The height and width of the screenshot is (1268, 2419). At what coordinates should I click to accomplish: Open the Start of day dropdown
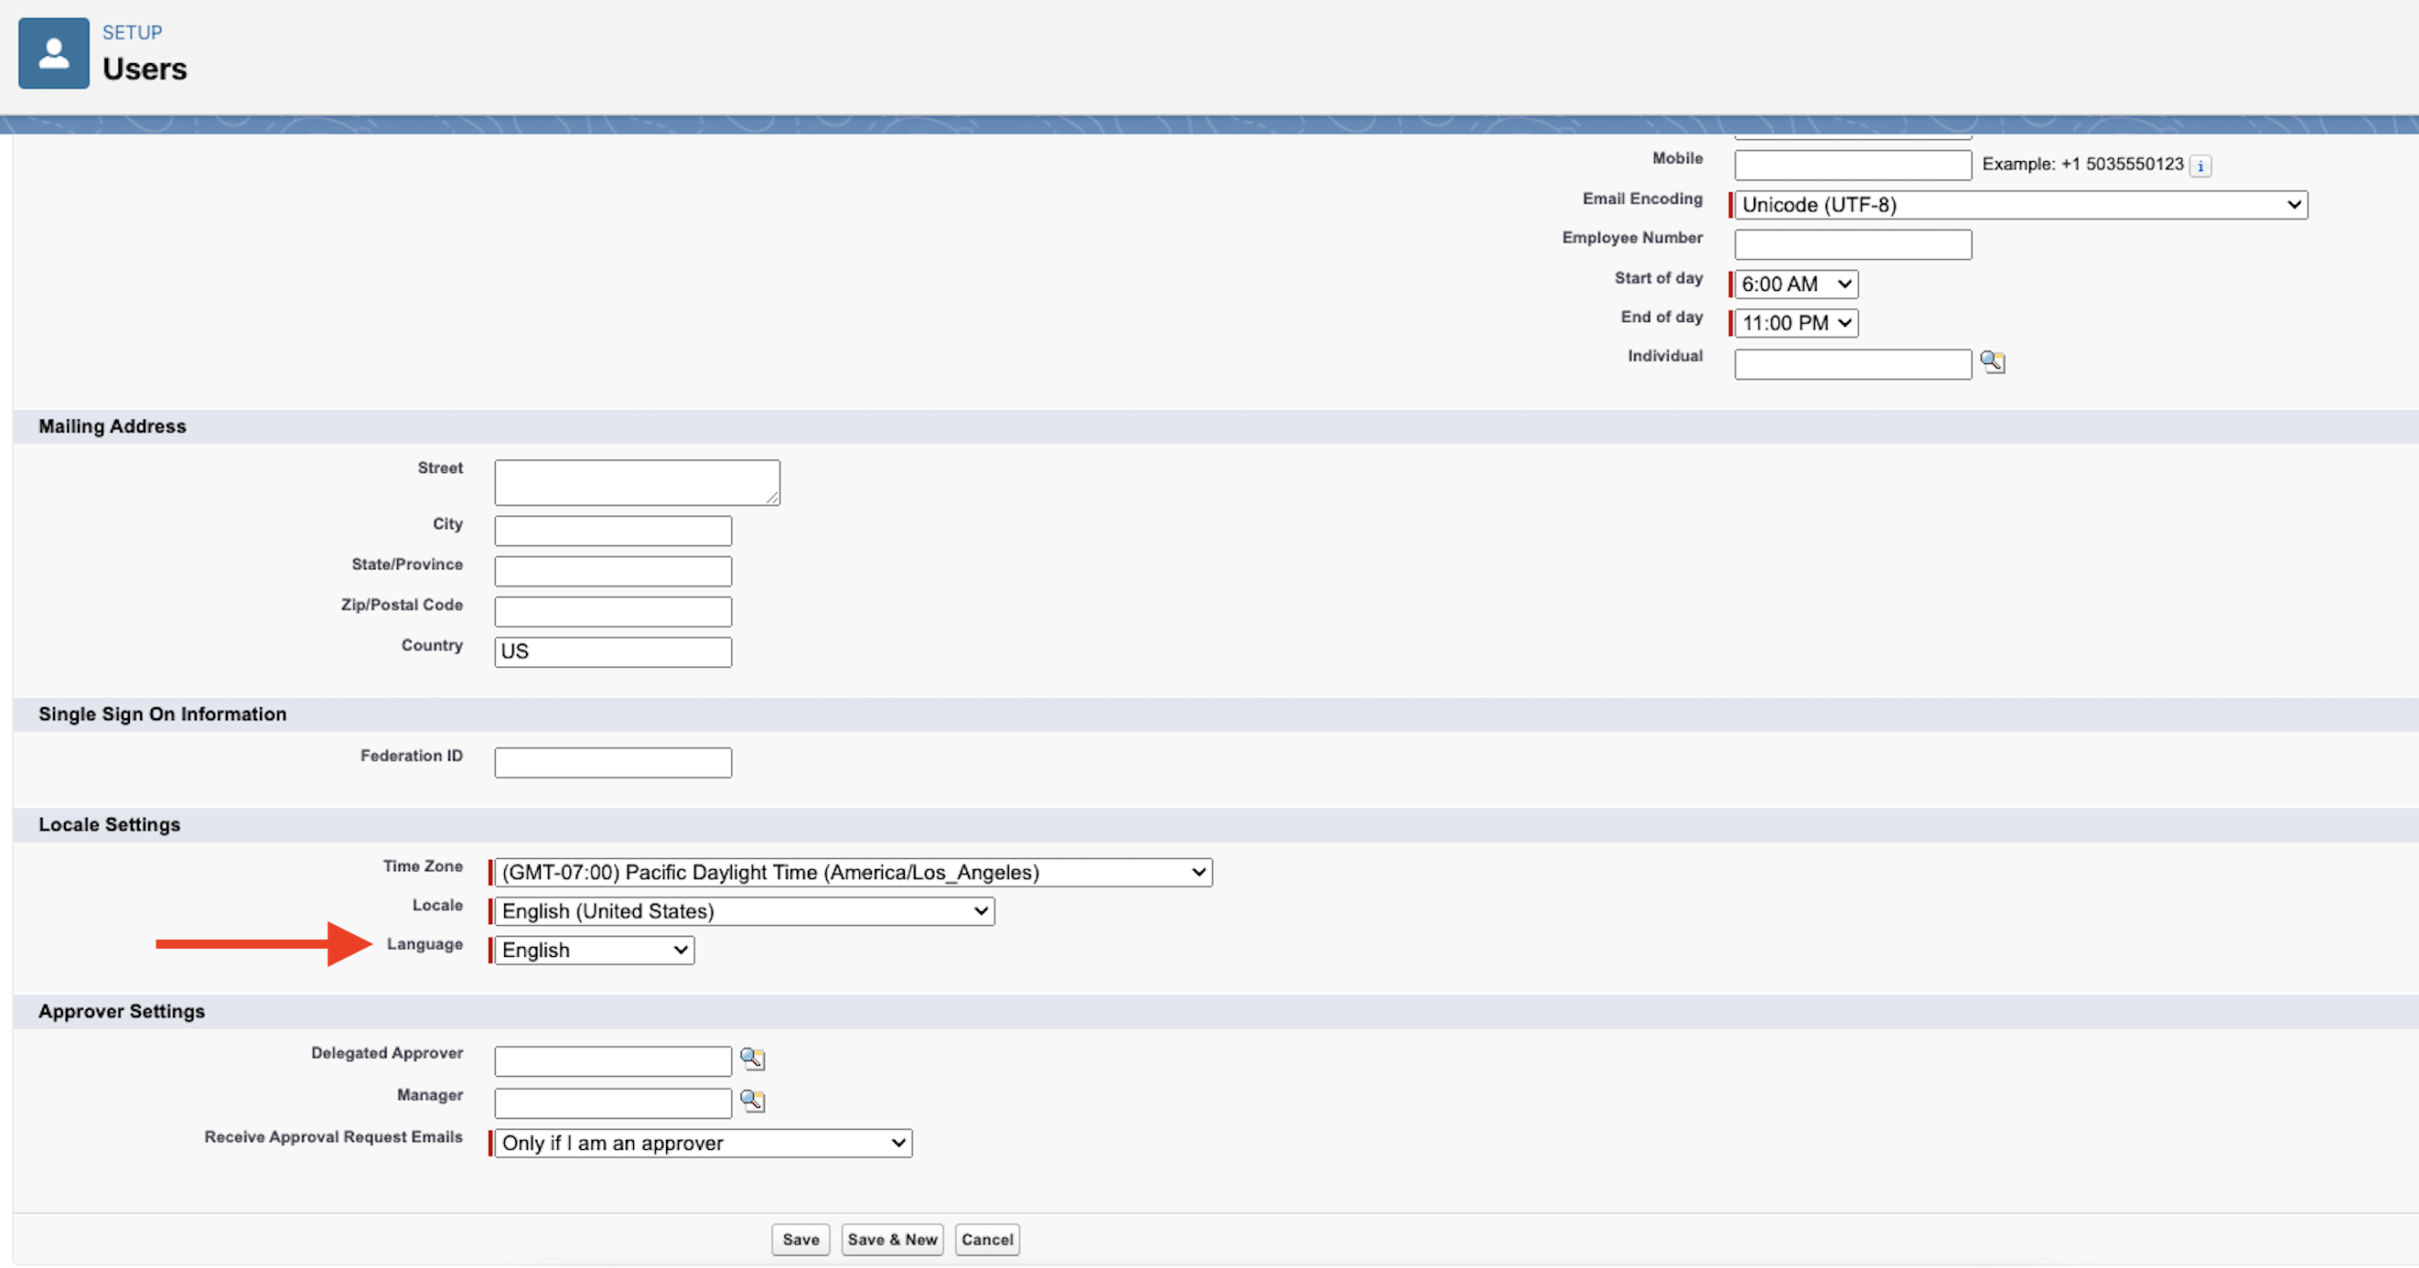(1794, 284)
